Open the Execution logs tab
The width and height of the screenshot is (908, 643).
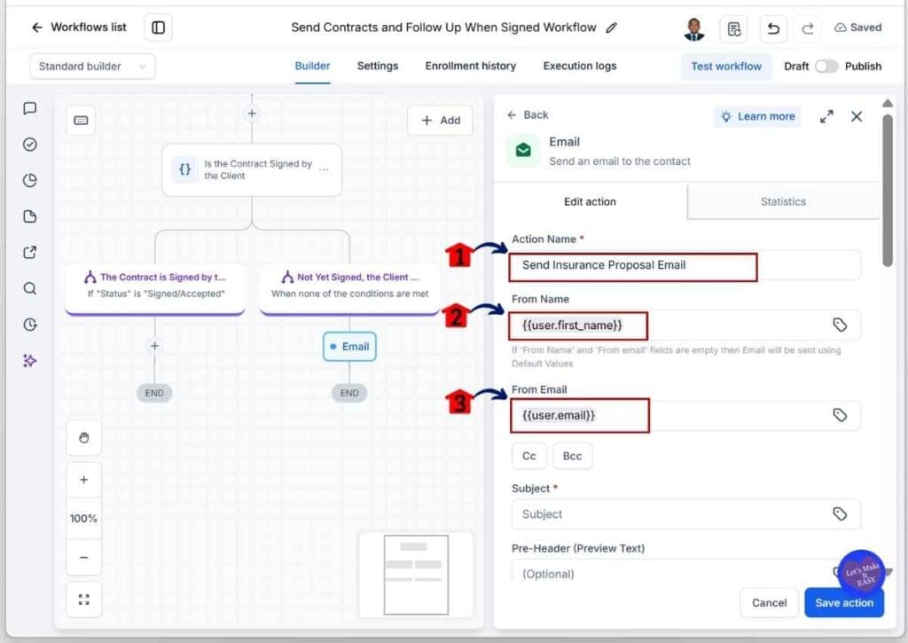(x=580, y=66)
